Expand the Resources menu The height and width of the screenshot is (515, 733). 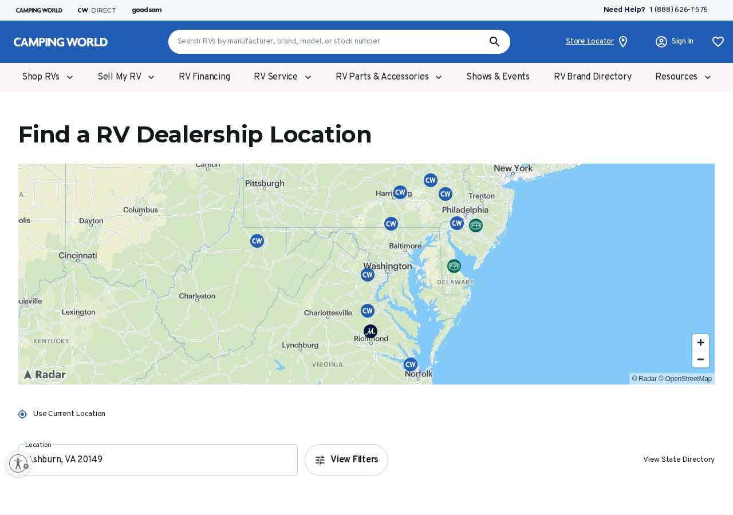pyautogui.click(x=683, y=77)
